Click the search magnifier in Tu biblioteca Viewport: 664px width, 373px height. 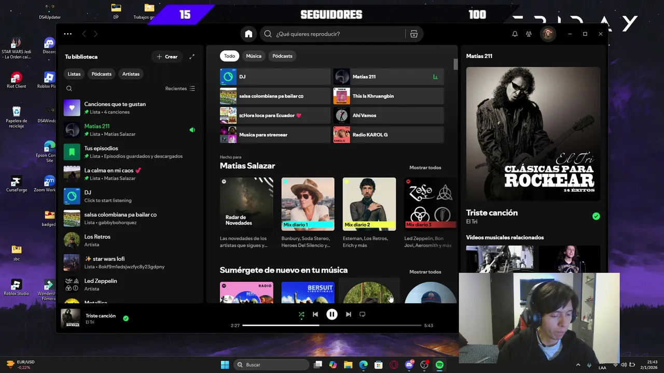coord(69,89)
